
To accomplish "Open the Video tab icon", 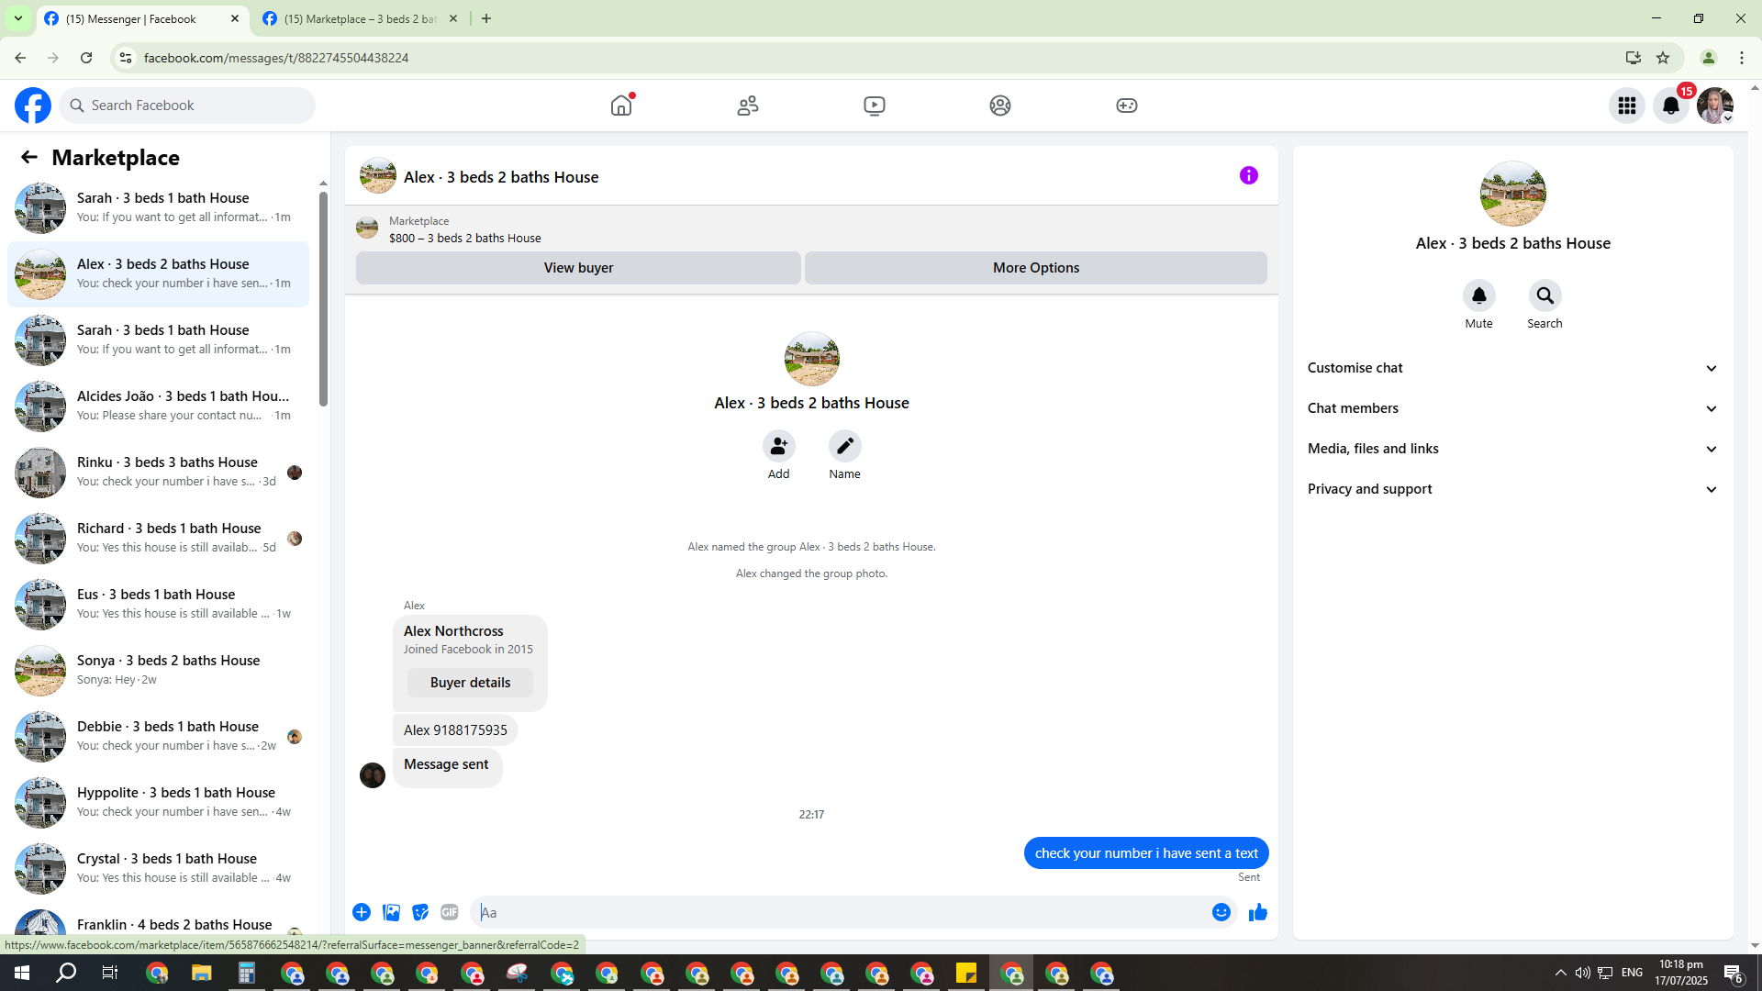I will click(x=875, y=106).
